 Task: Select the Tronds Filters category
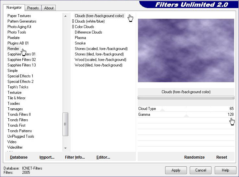(18, 120)
